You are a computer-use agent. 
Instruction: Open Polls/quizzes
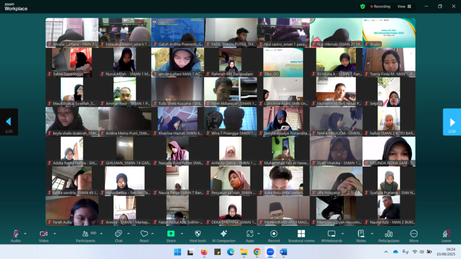point(389,234)
